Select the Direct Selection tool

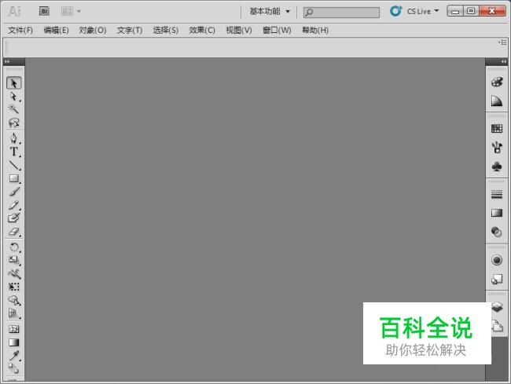(13, 97)
